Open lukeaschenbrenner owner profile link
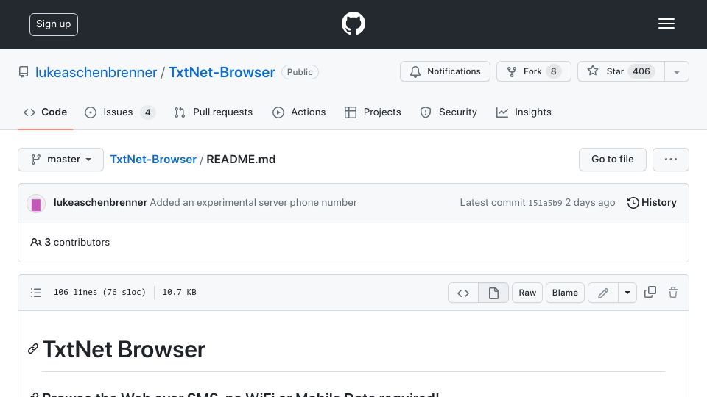707x397 pixels. tap(96, 72)
